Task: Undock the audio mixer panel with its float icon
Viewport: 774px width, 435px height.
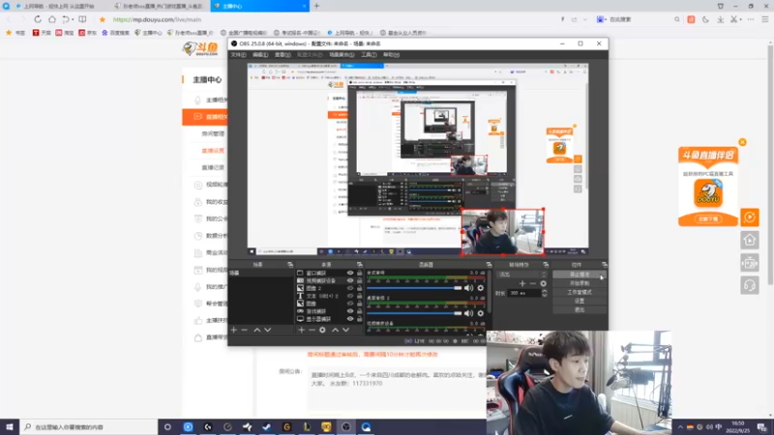Action: pos(489,265)
